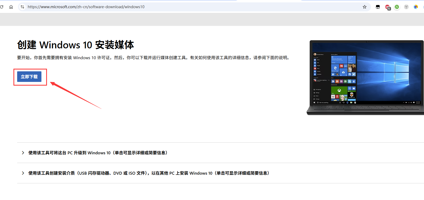424x200 pixels.
Task: Open the colorful play-button extension icon
Action: 416,7
